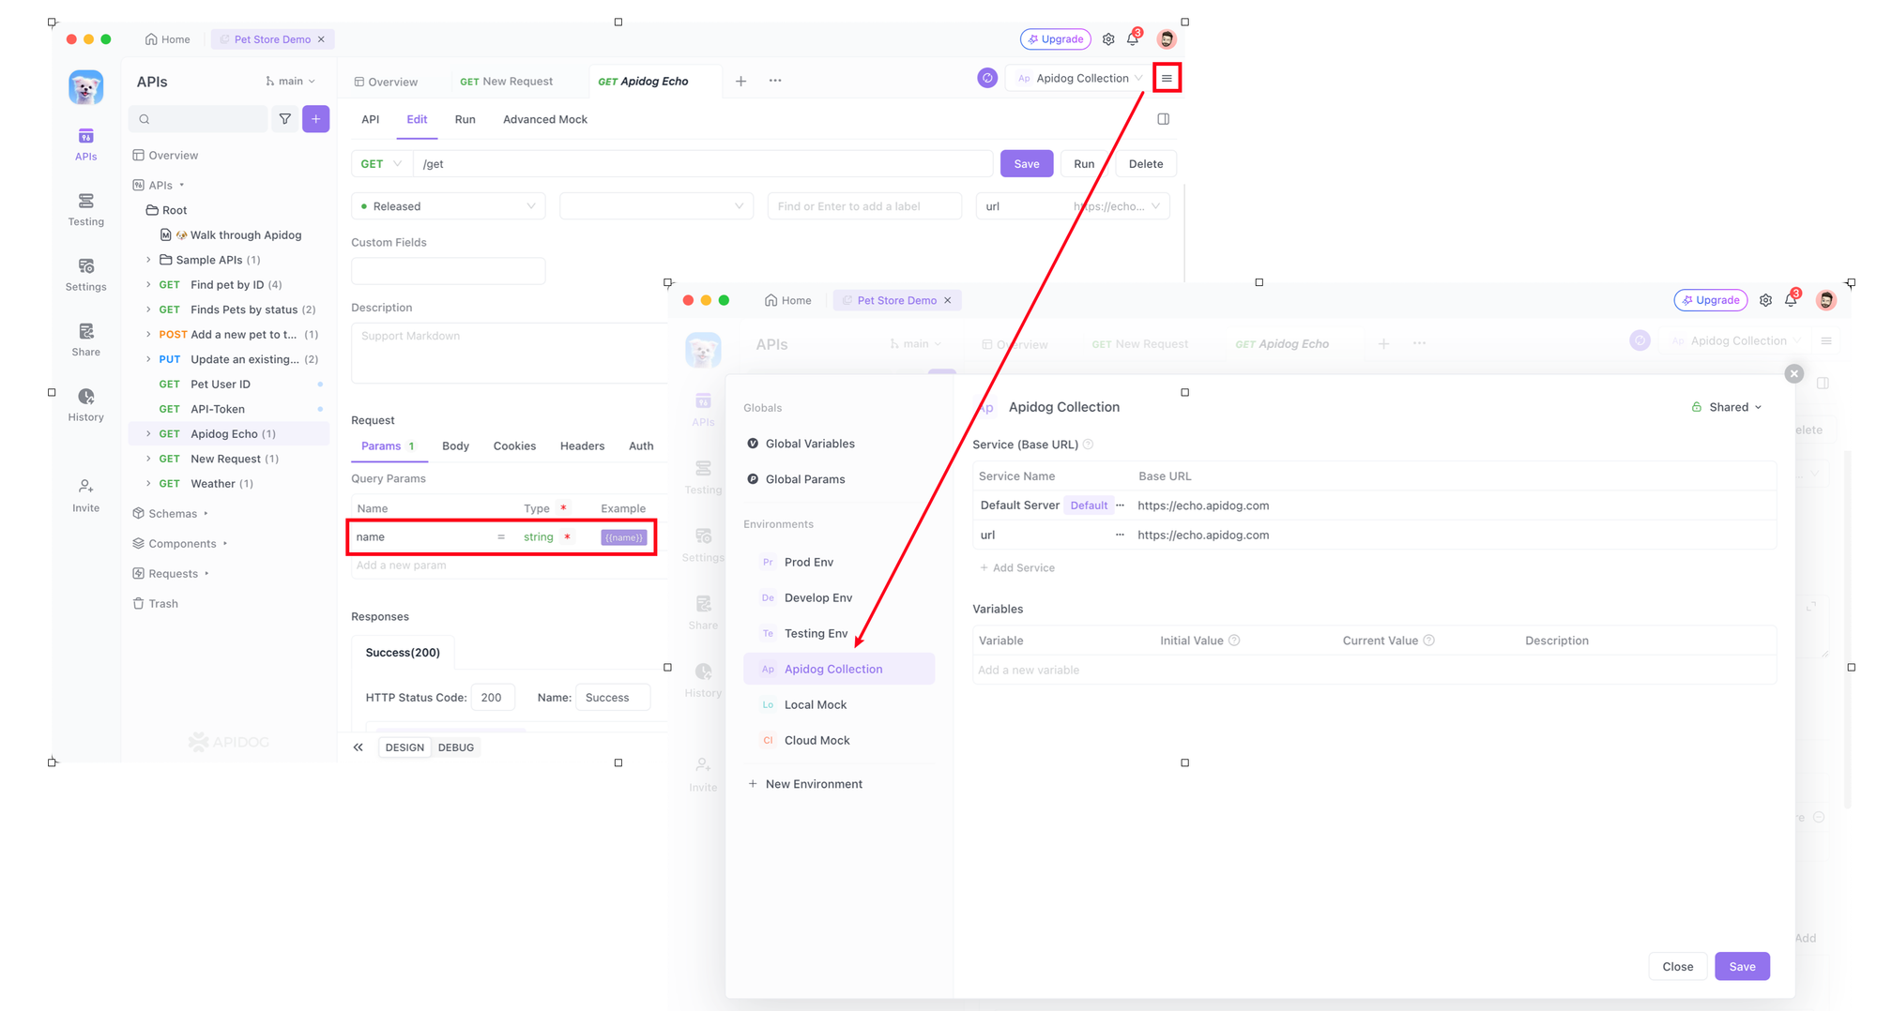The image size is (1877, 1011).
Task: Open the Headers request tab
Action: [582, 445]
